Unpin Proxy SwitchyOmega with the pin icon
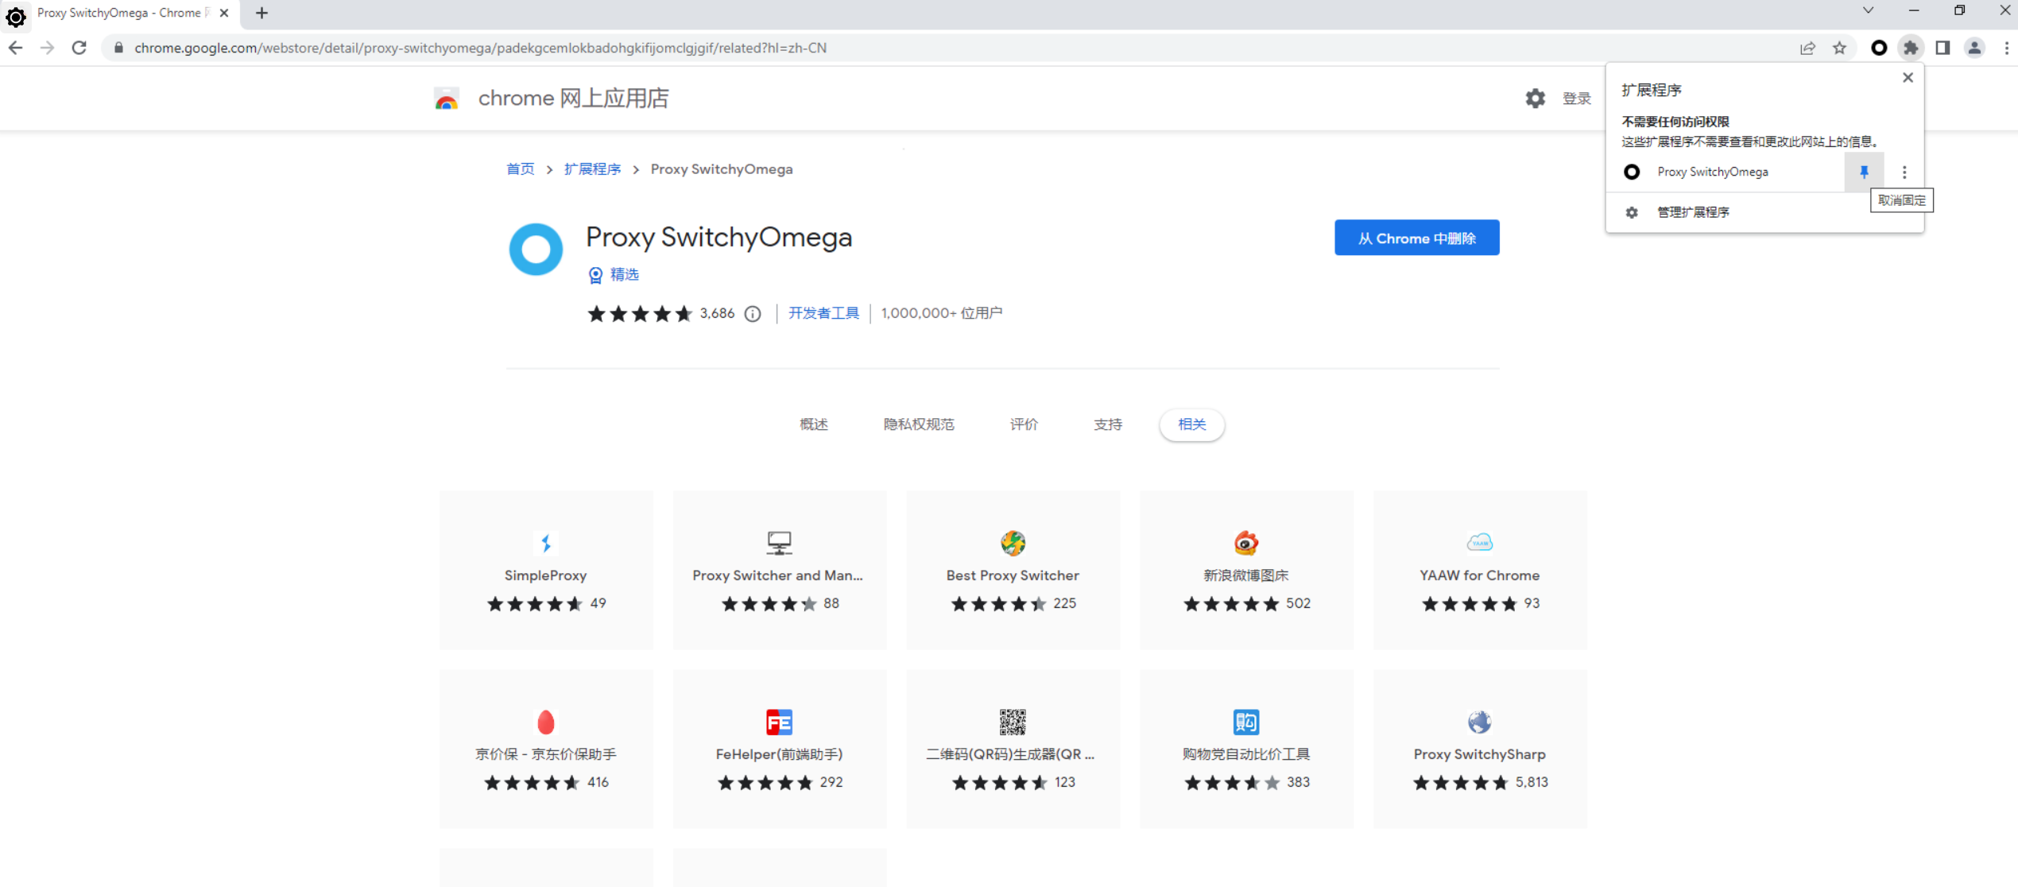 tap(1864, 172)
